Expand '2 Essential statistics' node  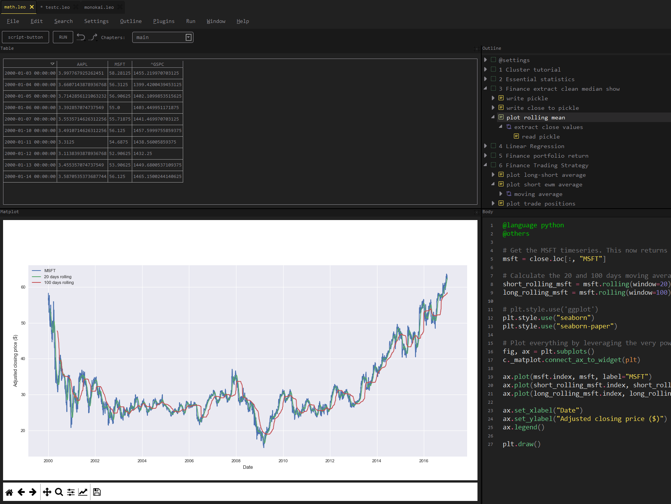point(486,79)
